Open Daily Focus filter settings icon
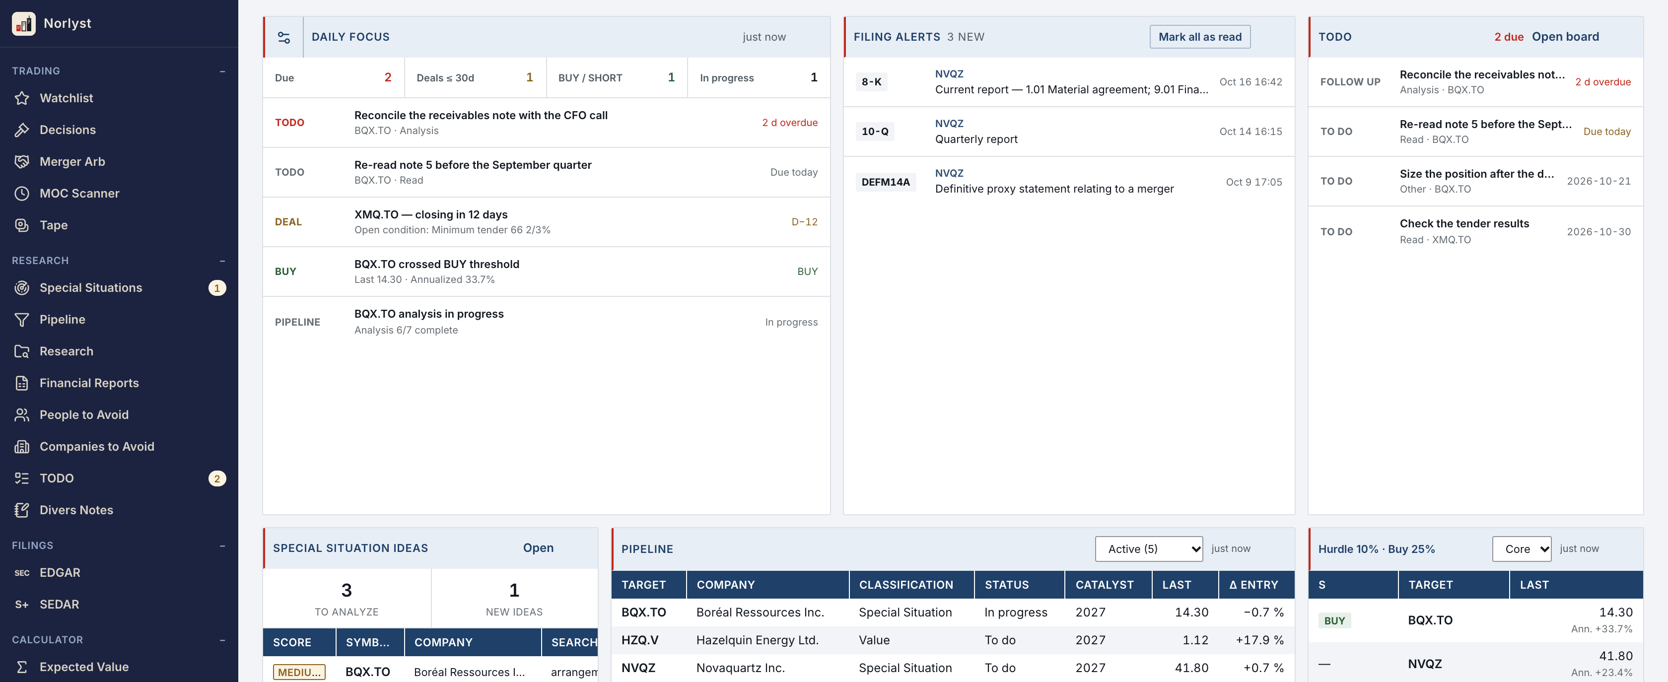1668x682 pixels. coord(283,38)
